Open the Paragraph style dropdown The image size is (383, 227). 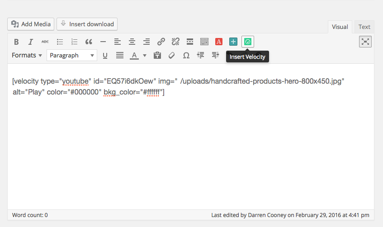point(72,55)
